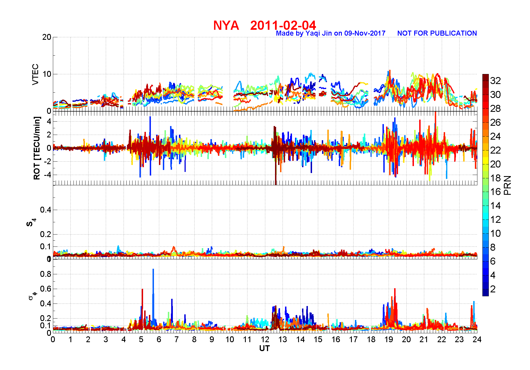
Task: Select the green color at PRN 16
Action: coord(485,192)
